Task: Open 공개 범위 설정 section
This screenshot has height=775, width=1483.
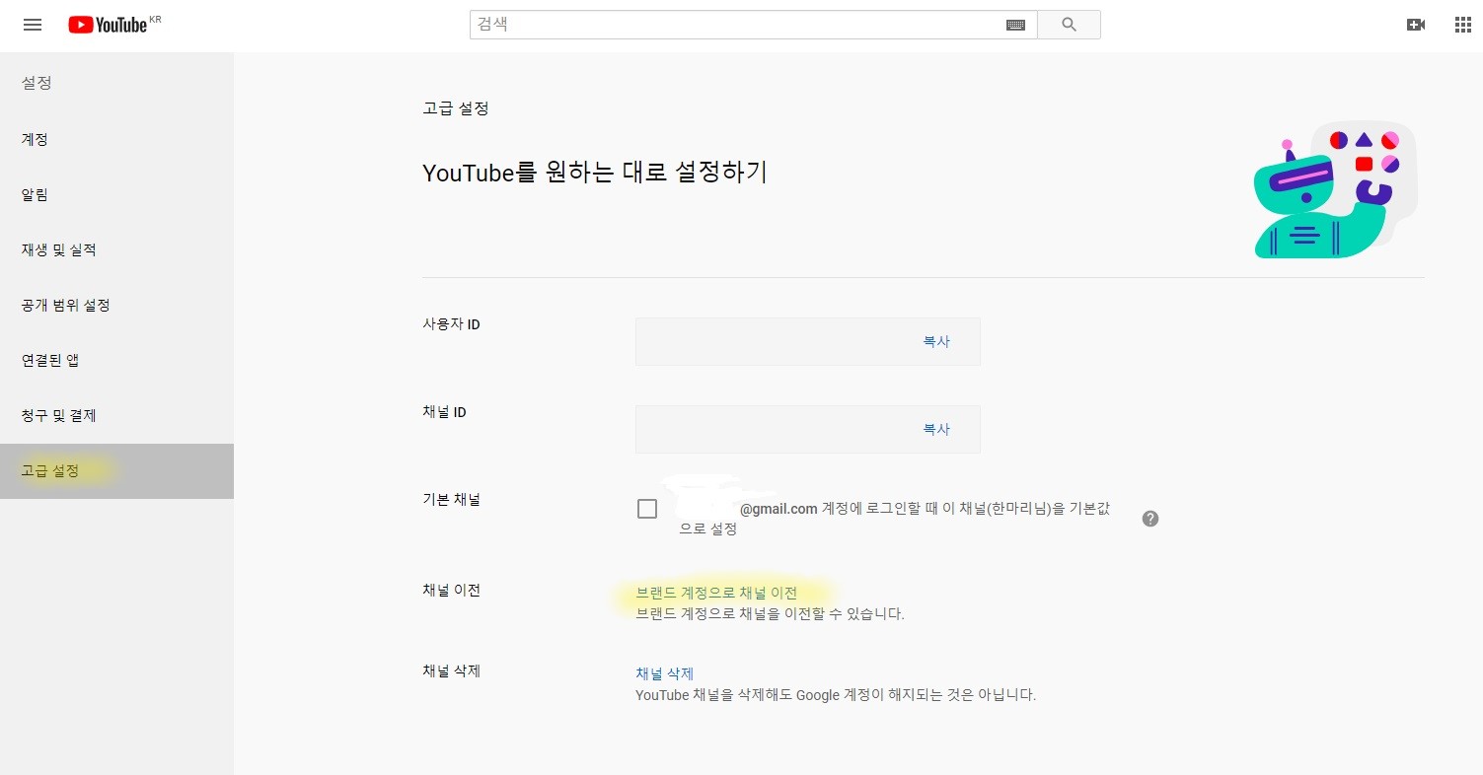Action: pyautogui.click(x=116, y=306)
